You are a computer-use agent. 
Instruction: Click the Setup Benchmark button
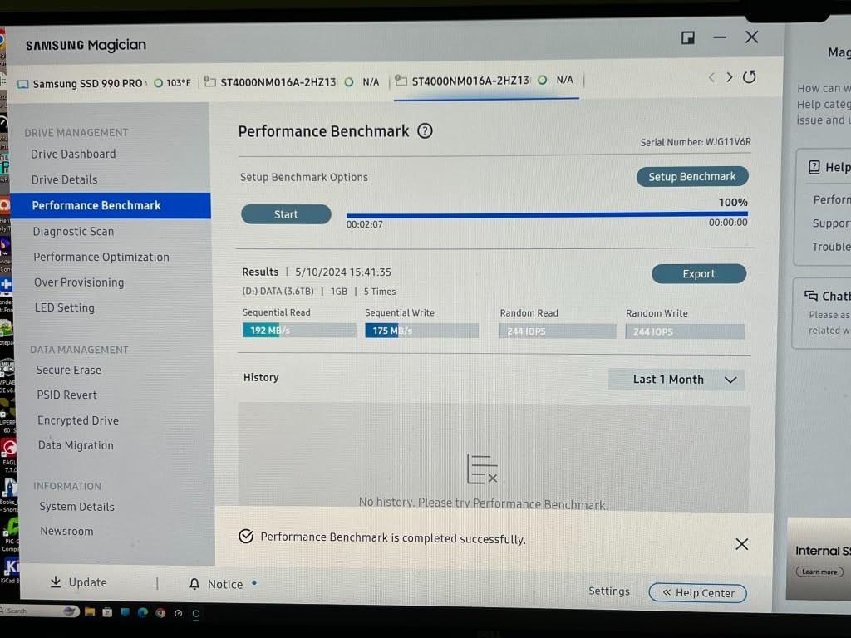click(x=692, y=177)
